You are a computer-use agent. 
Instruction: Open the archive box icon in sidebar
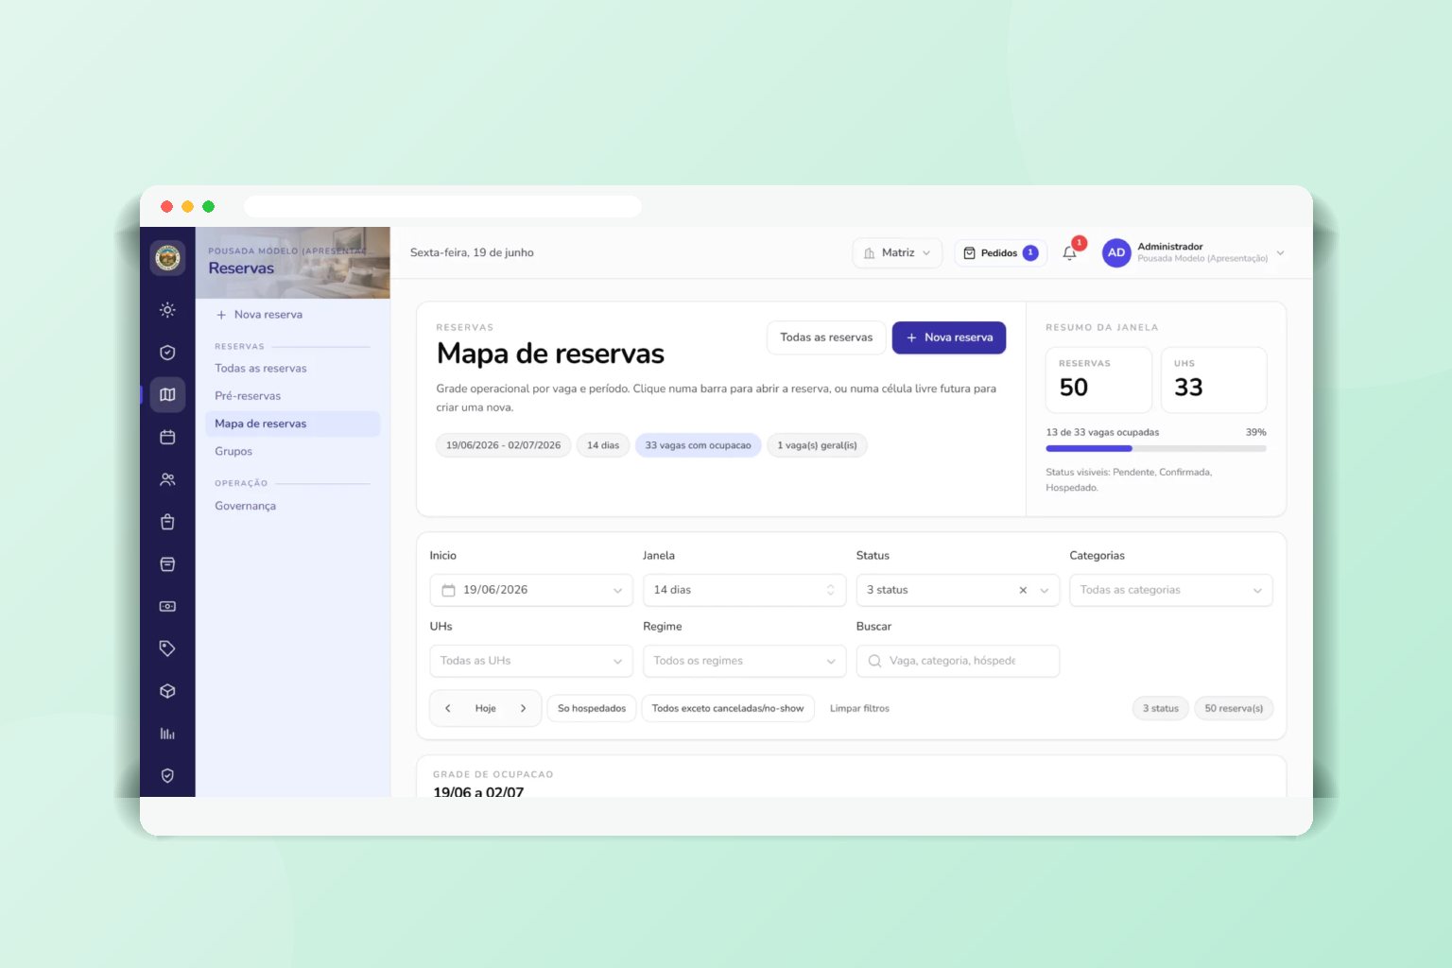(x=167, y=564)
